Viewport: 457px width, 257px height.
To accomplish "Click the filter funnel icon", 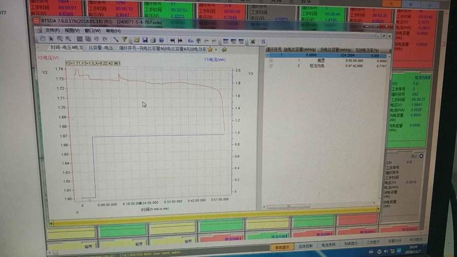I will coord(124,40).
